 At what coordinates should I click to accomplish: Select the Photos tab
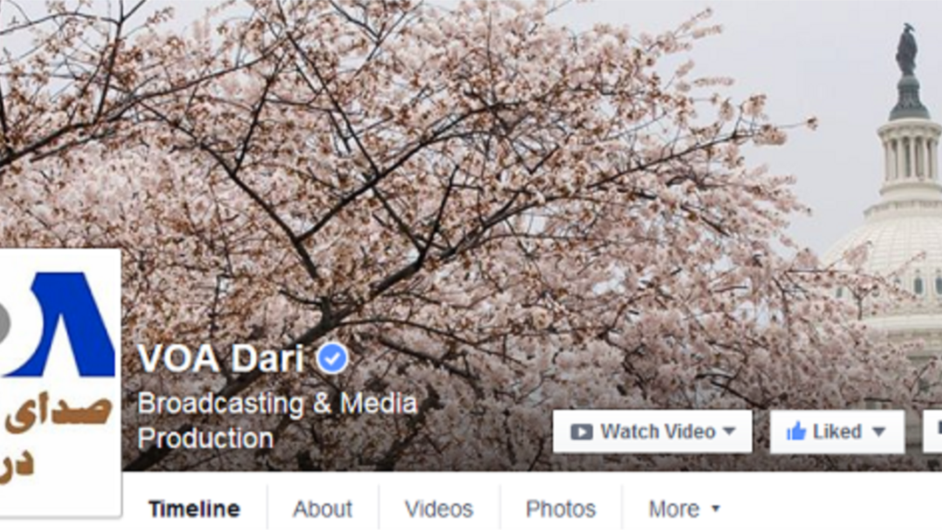click(x=561, y=509)
